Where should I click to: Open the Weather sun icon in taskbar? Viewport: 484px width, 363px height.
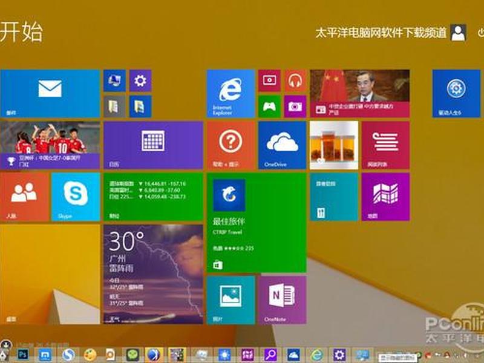pos(224,355)
